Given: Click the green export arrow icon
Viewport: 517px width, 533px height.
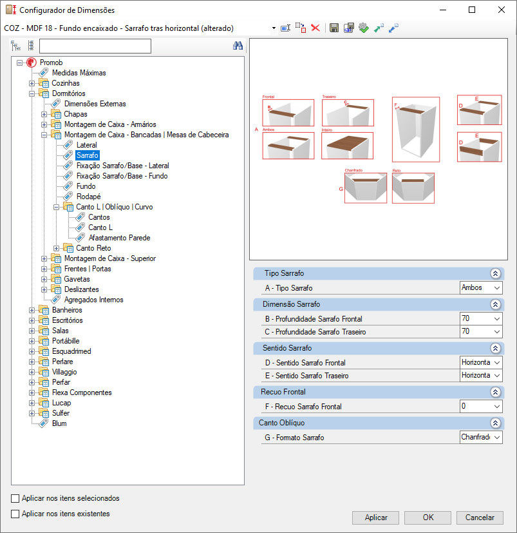Looking at the screenshot, I should [379, 28].
